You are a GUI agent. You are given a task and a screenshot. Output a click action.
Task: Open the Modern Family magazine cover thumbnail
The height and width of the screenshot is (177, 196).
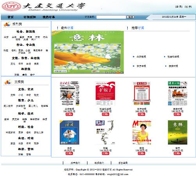tap(142, 132)
